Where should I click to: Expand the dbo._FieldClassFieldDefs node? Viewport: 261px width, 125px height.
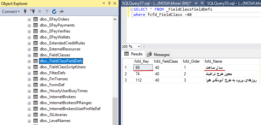click(29, 61)
